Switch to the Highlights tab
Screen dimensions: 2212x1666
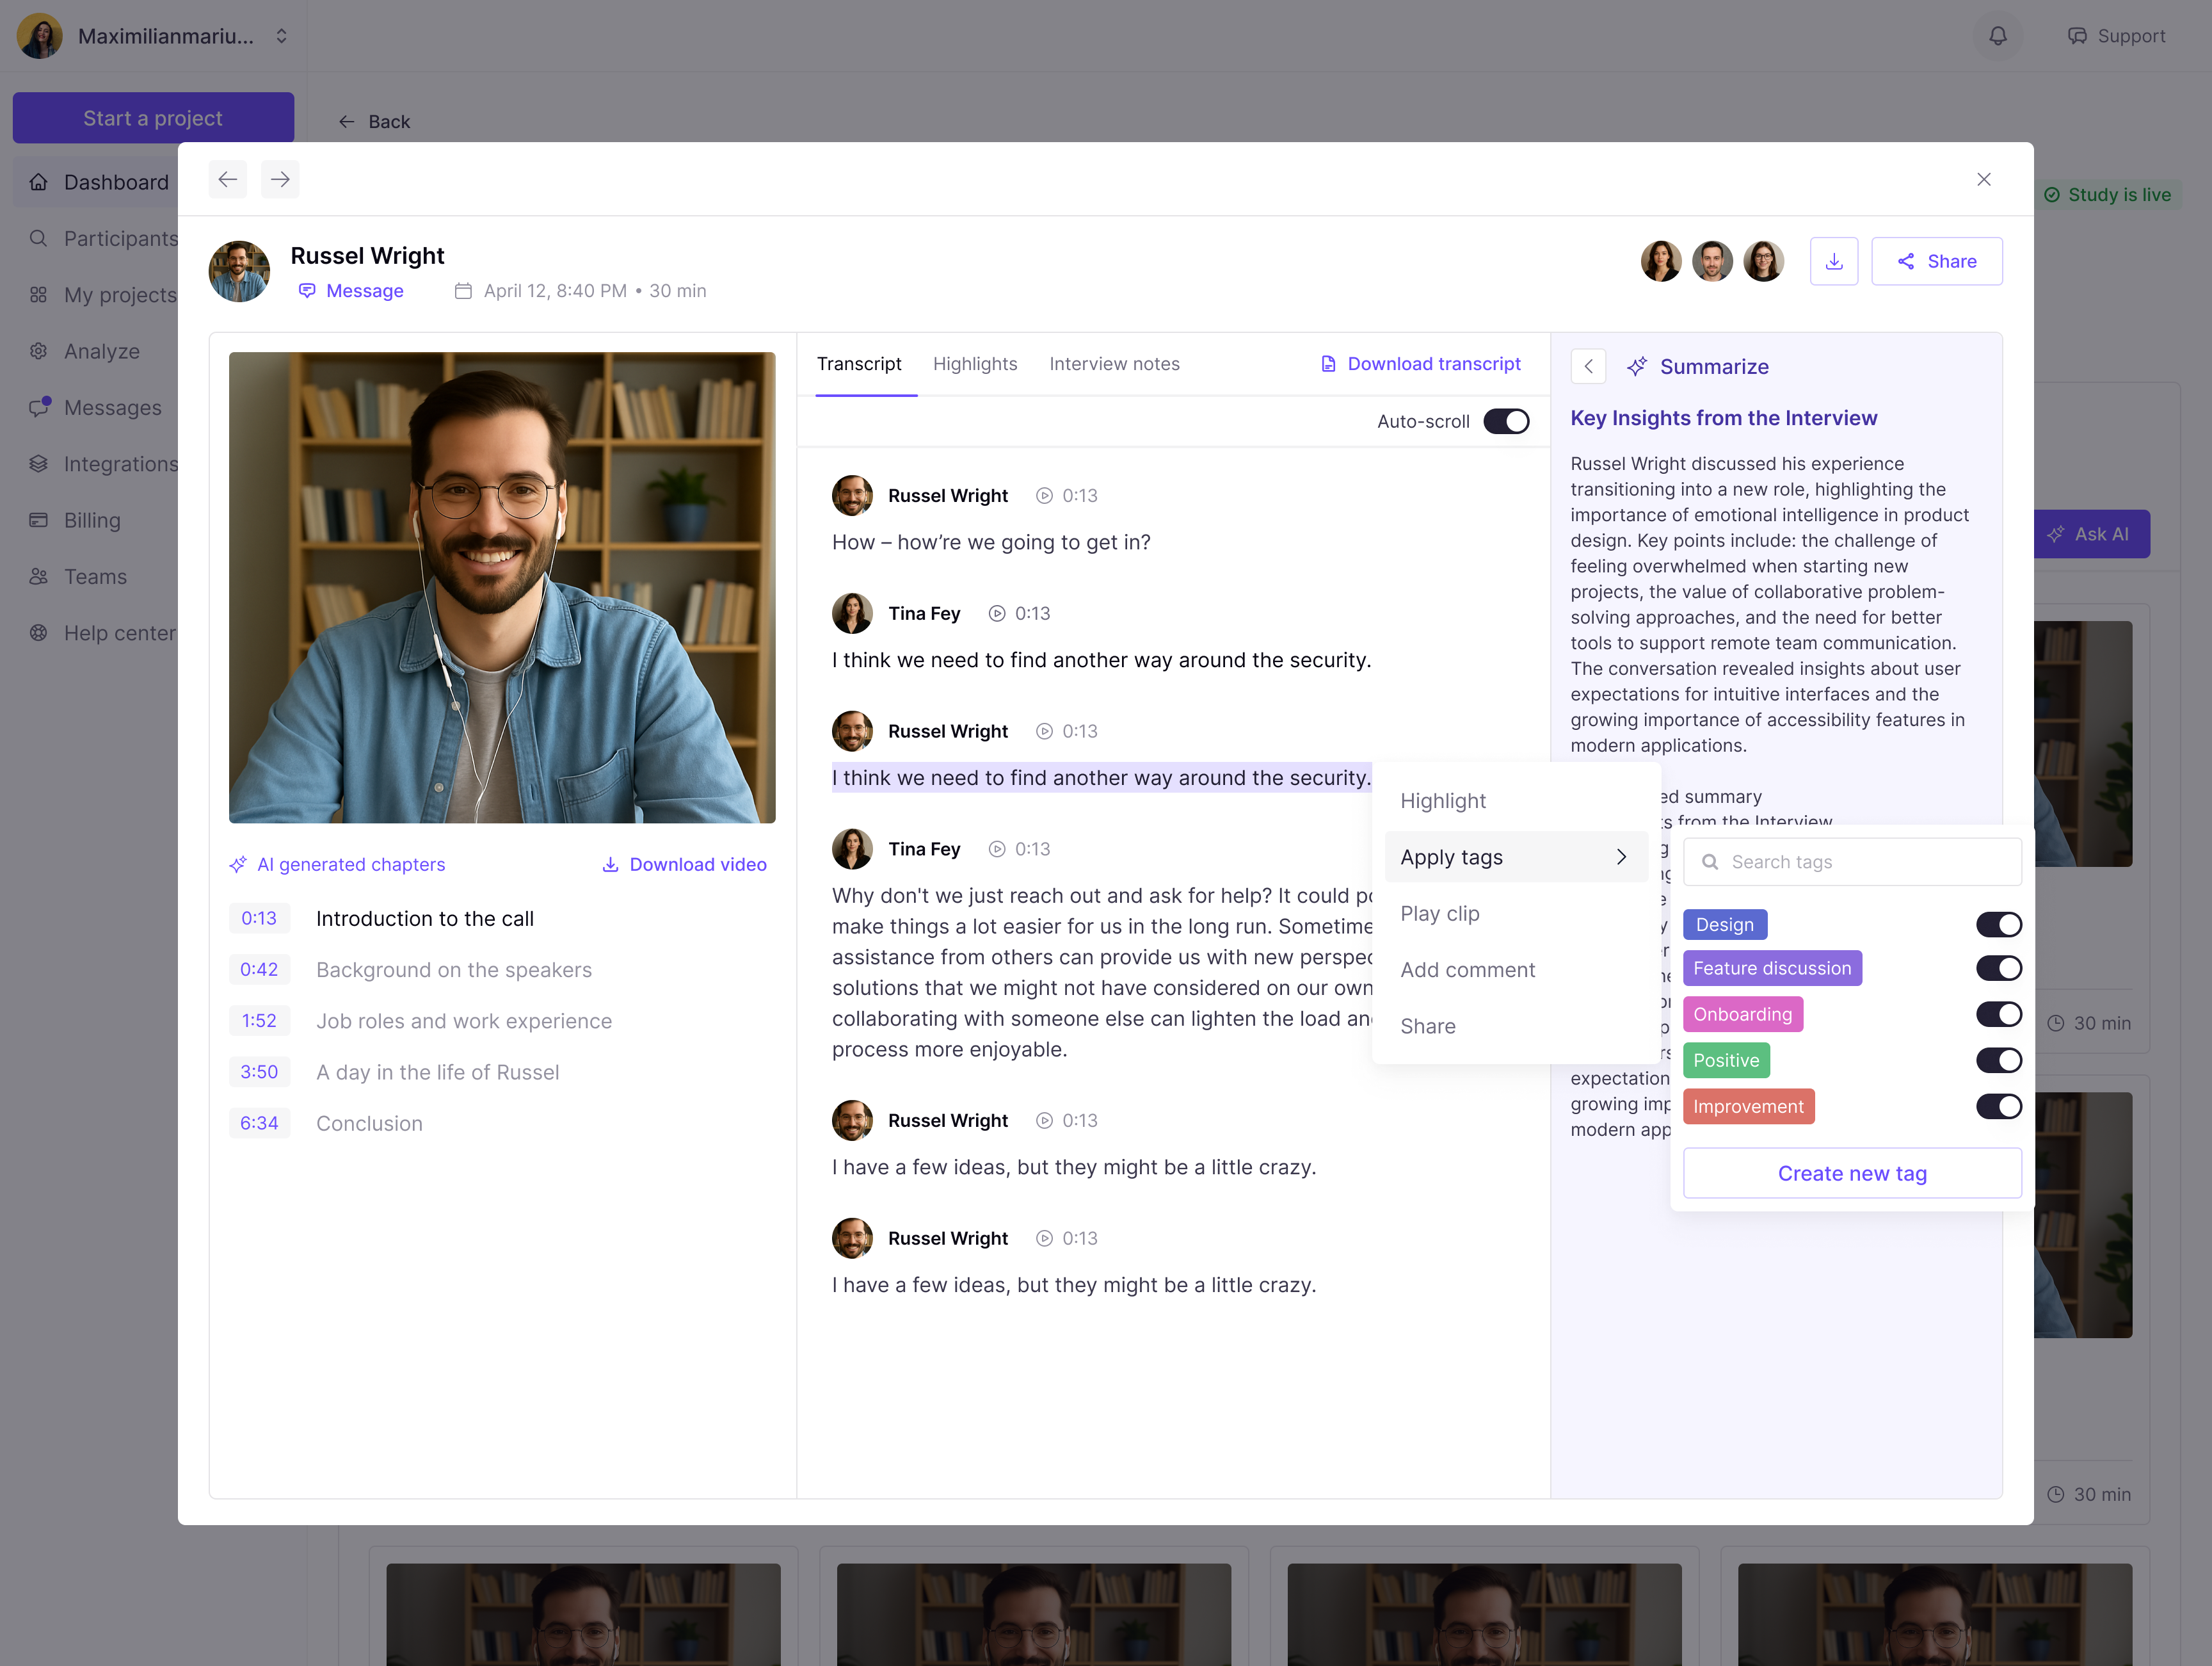[975, 363]
